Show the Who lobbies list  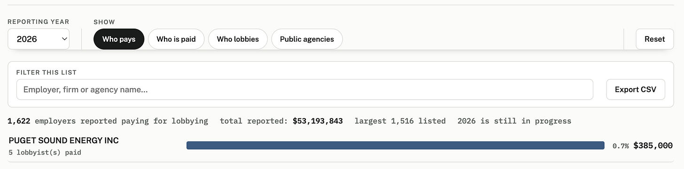(x=238, y=39)
